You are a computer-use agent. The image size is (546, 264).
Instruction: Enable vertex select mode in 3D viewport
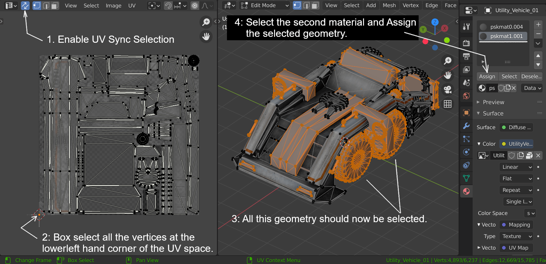pos(298,5)
